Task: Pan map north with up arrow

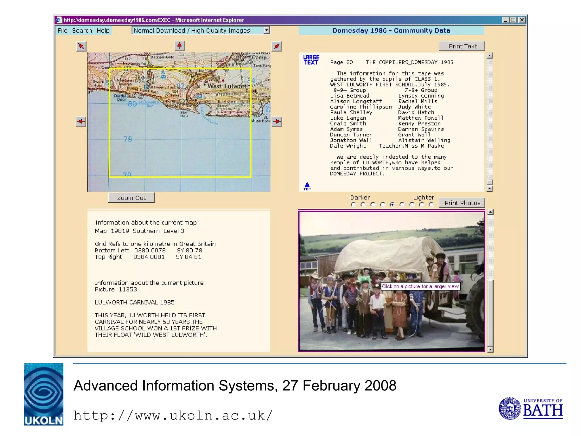Action: pos(180,46)
